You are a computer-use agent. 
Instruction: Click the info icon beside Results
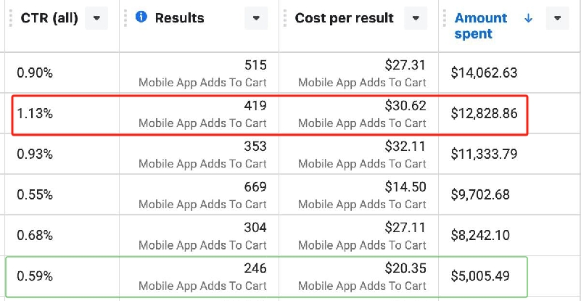[141, 17]
